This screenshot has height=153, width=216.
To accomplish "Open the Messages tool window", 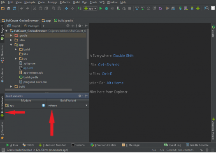I will tap(131, 145).
